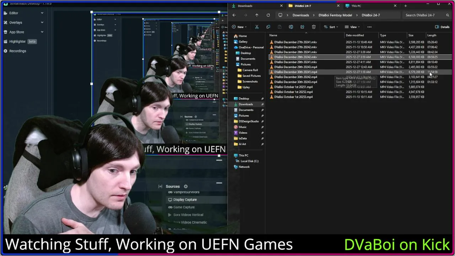This screenshot has height=256, width=455.
Task: Open Screenshots folder in sidebar
Action: pyautogui.click(x=250, y=81)
